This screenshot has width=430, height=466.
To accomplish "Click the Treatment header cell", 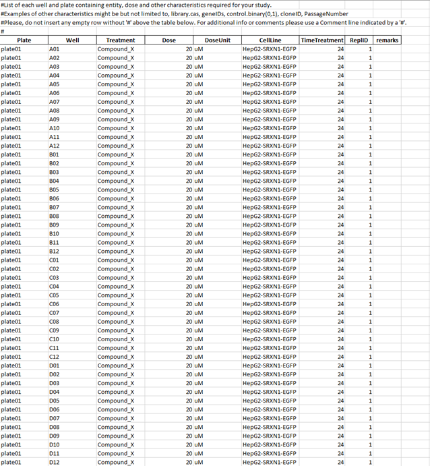I will [x=120, y=40].
